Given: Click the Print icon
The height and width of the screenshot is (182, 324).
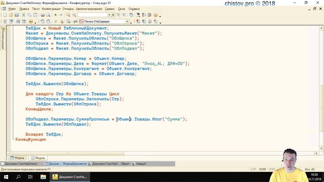Looking at the screenshot, I should (43, 15).
